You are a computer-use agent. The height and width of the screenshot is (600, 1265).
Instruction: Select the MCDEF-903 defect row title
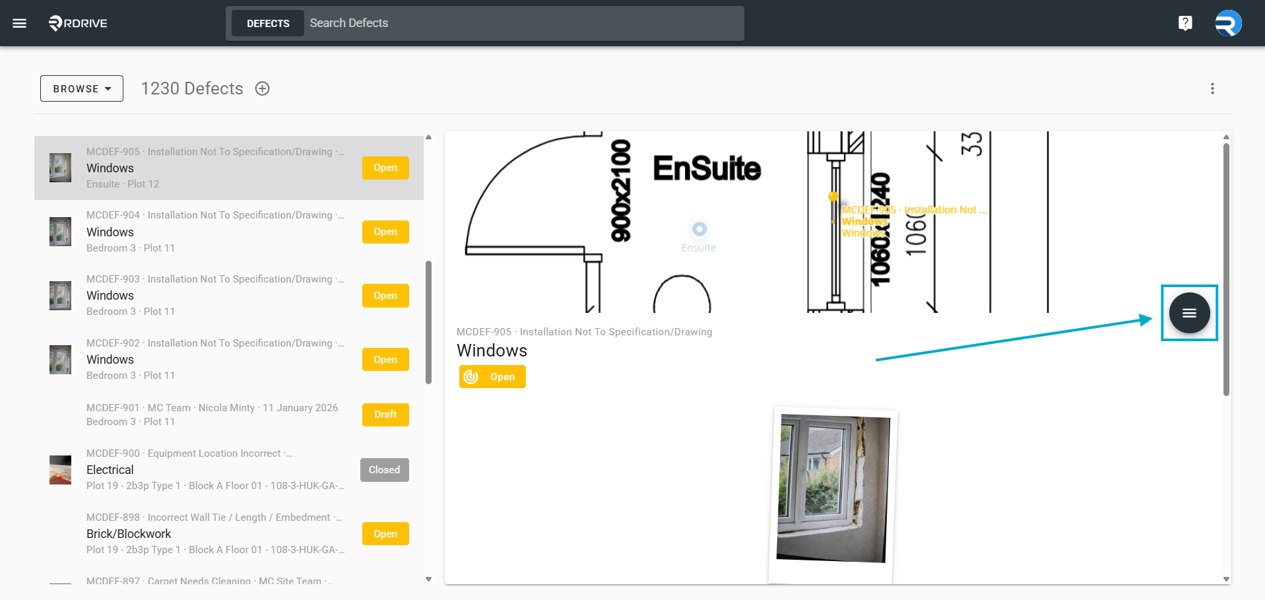click(x=110, y=296)
